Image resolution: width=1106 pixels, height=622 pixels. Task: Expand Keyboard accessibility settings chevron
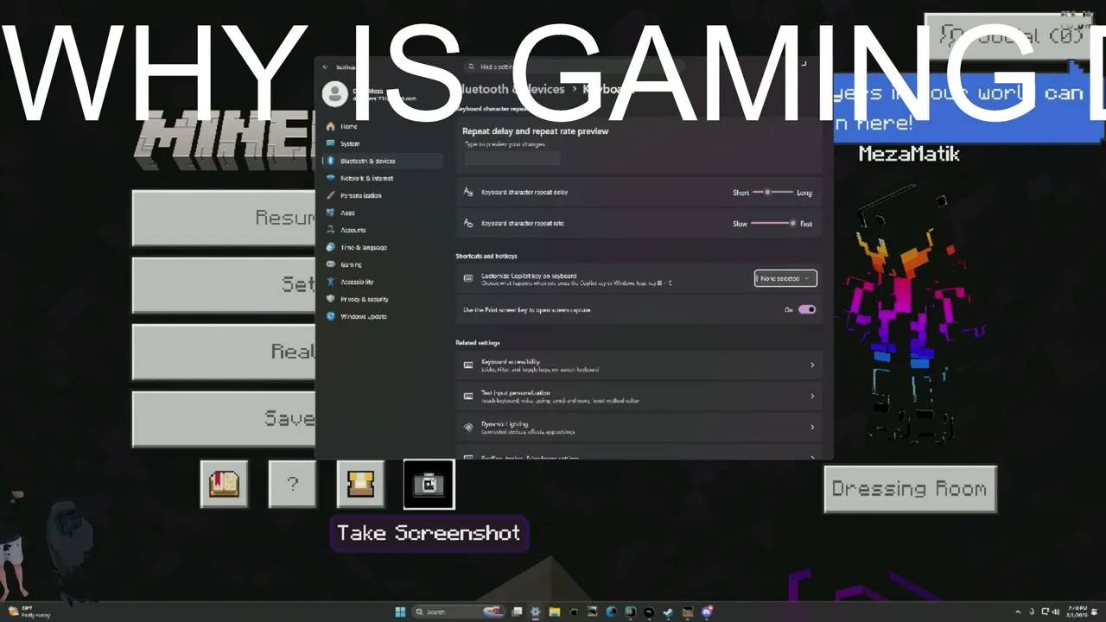pyautogui.click(x=811, y=365)
